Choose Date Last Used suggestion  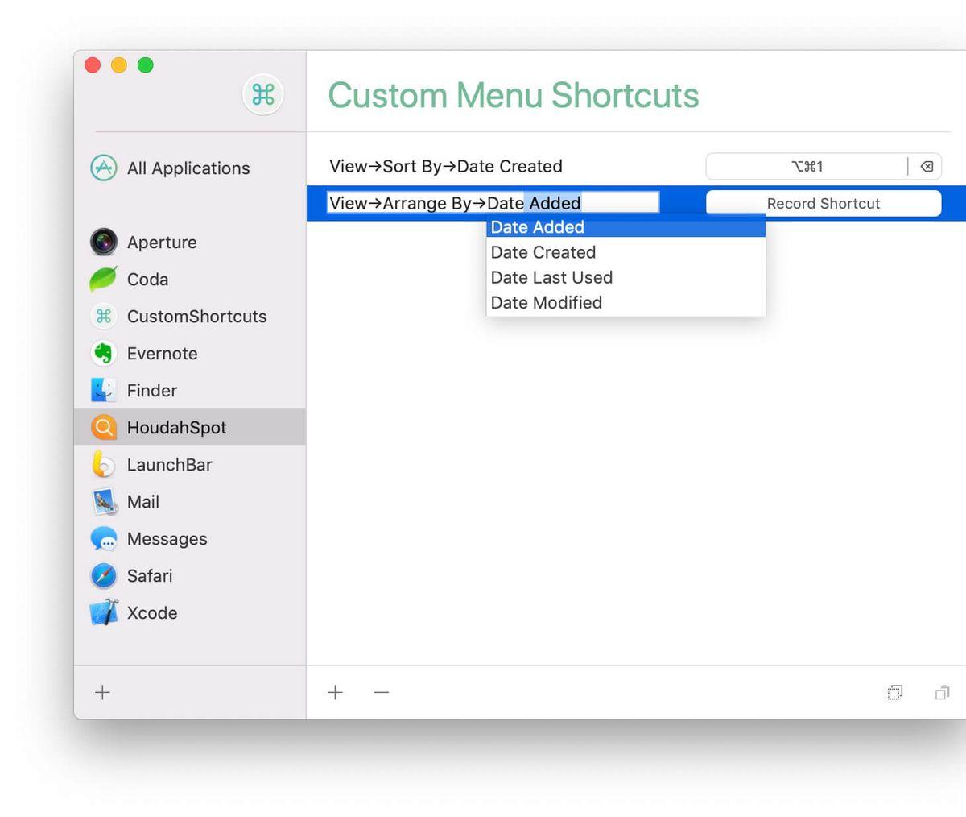625,277
